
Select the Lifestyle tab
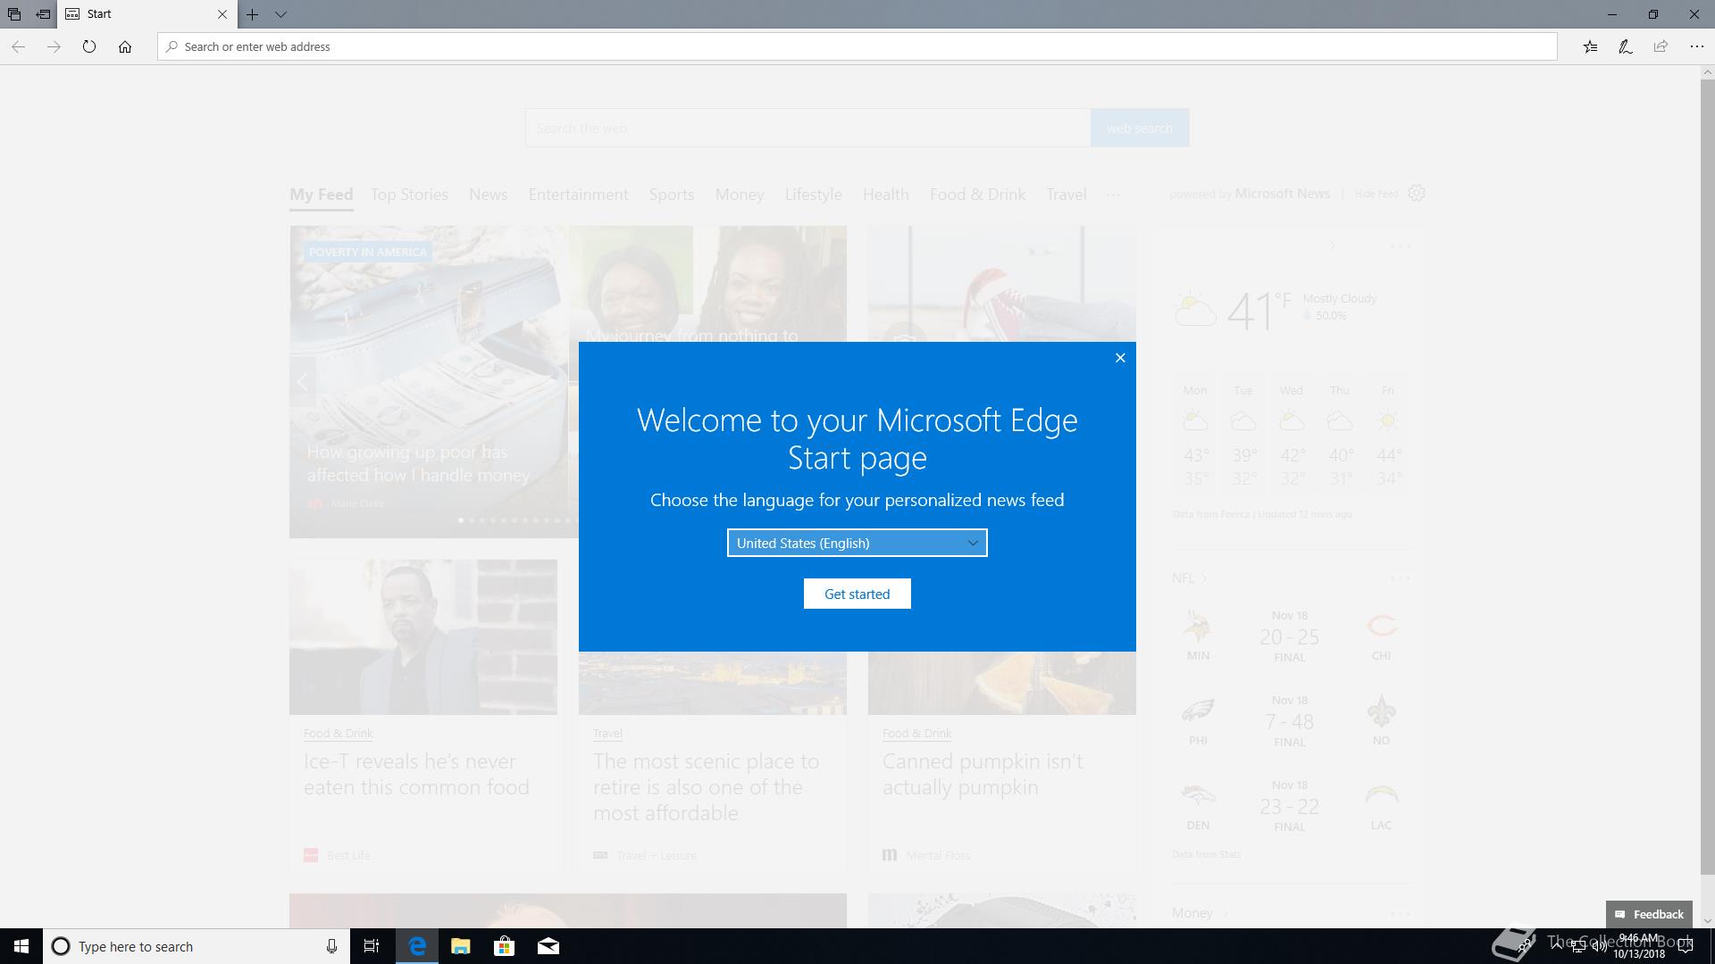(x=813, y=195)
